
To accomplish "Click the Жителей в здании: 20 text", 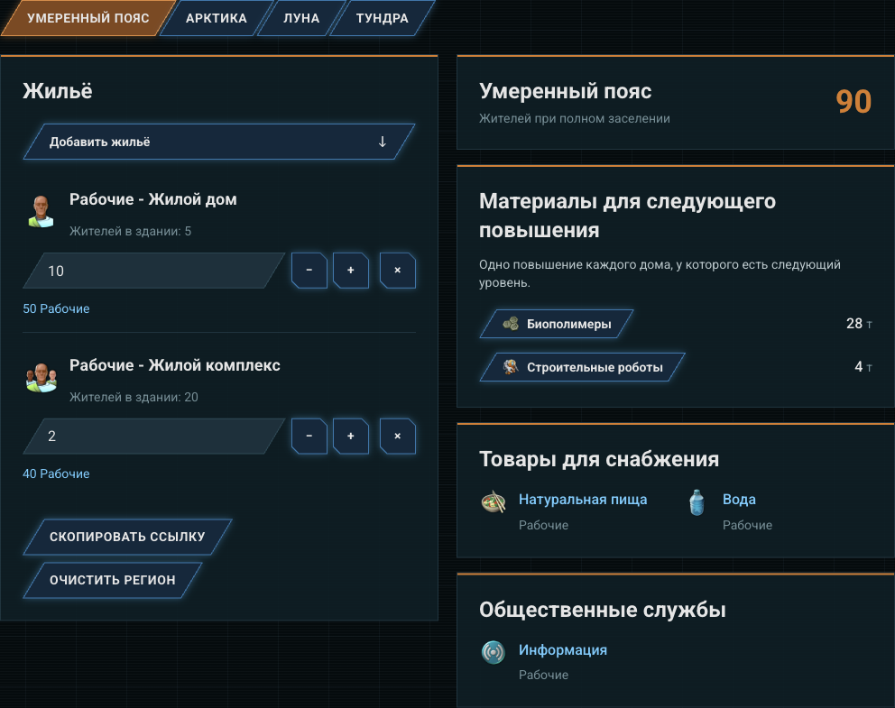I will pos(134,397).
